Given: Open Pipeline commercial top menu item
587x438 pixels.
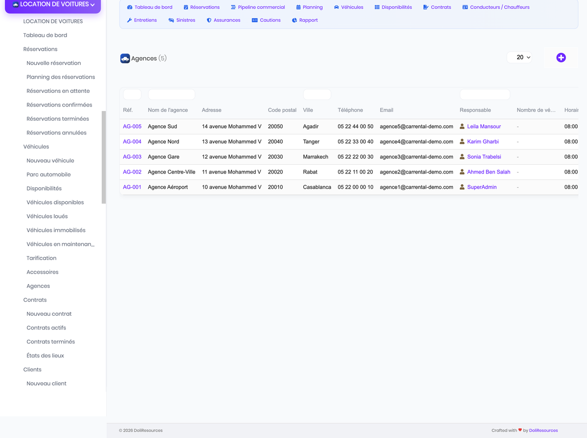Looking at the screenshot, I should click(258, 7).
